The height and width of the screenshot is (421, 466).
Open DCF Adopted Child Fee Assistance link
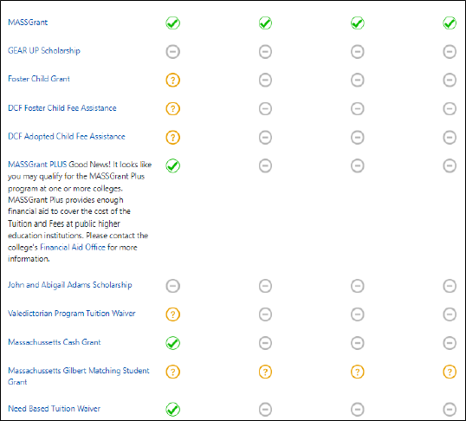pyautogui.click(x=67, y=137)
